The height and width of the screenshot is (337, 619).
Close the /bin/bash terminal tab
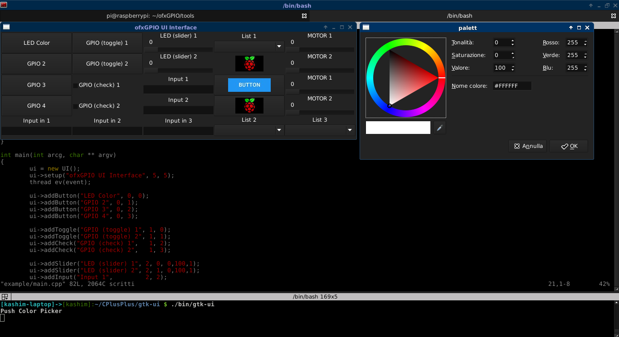[x=614, y=15]
